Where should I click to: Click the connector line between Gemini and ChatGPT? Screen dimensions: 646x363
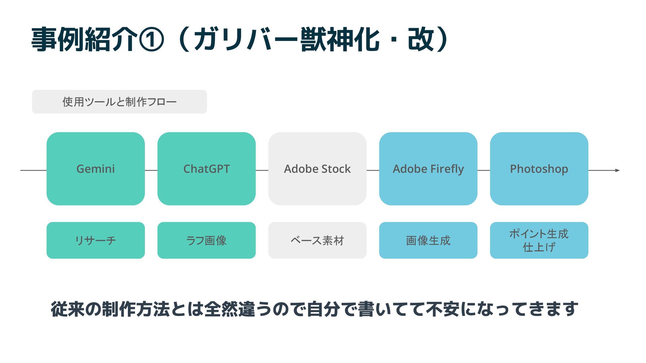click(151, 170)
